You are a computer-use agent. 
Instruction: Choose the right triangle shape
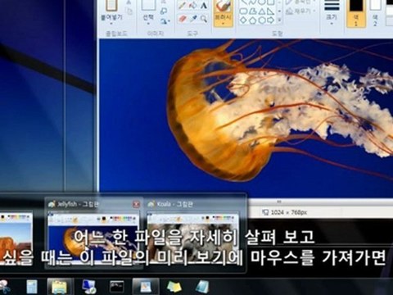pyautogui.click(x=270, y=11)
